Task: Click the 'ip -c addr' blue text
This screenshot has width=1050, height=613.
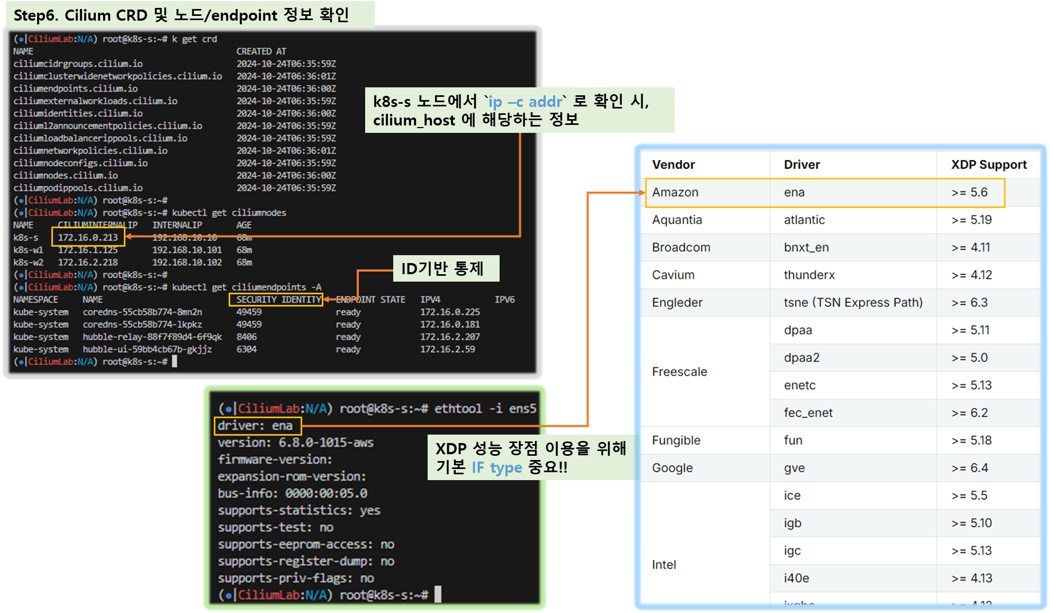Action: [x=525, y=101]
